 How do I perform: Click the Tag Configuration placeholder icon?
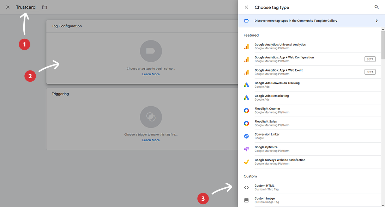coord(151,51)
